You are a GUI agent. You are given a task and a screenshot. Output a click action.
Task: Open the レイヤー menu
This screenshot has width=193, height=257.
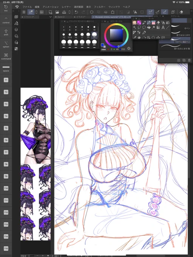pyautogui.click(x=66, y=7)
